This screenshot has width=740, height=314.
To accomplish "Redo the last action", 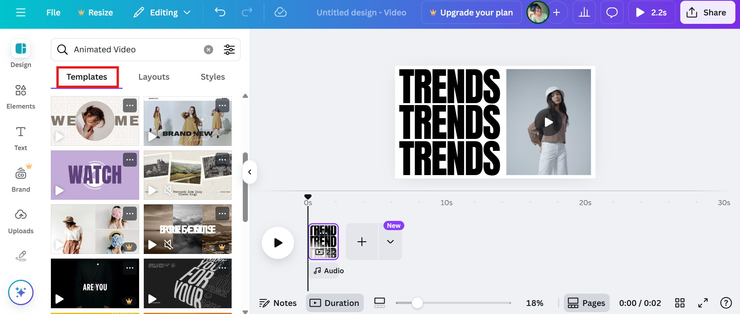I will 247,13.
